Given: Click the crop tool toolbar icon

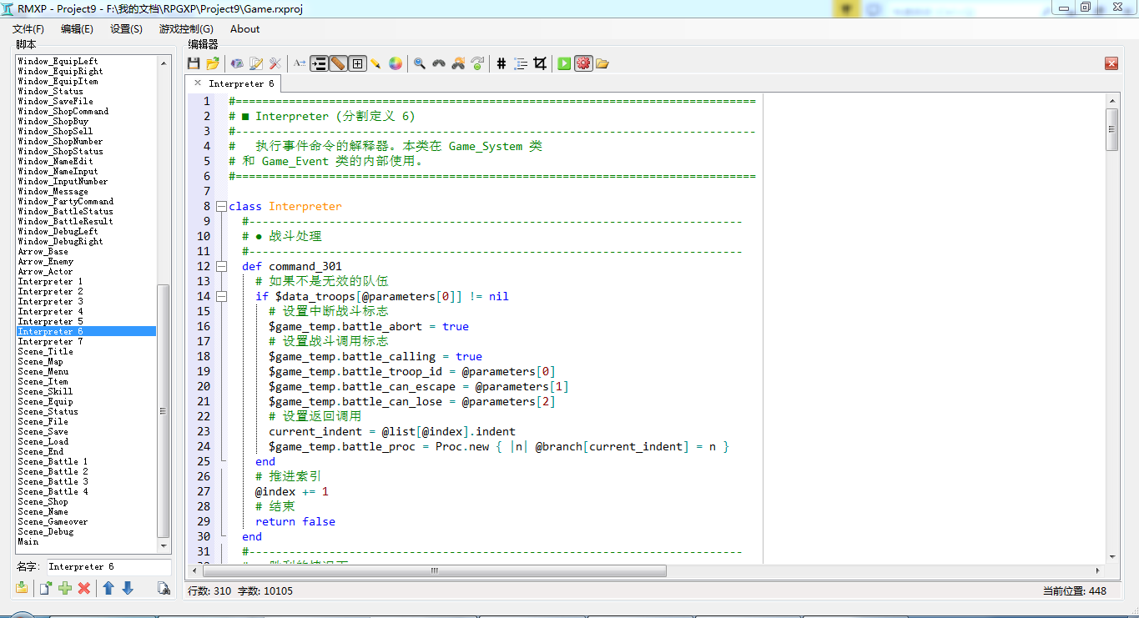Looking at the screenshot, I should pos(540,63).
